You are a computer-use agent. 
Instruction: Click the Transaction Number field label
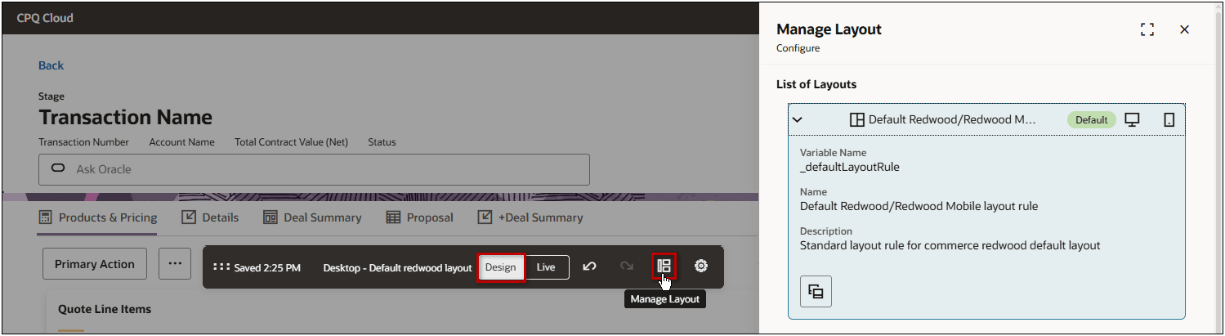[x=83, y=142]
